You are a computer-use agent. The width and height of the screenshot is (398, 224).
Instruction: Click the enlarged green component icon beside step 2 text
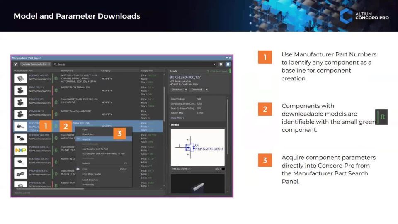tap(381, 117)
